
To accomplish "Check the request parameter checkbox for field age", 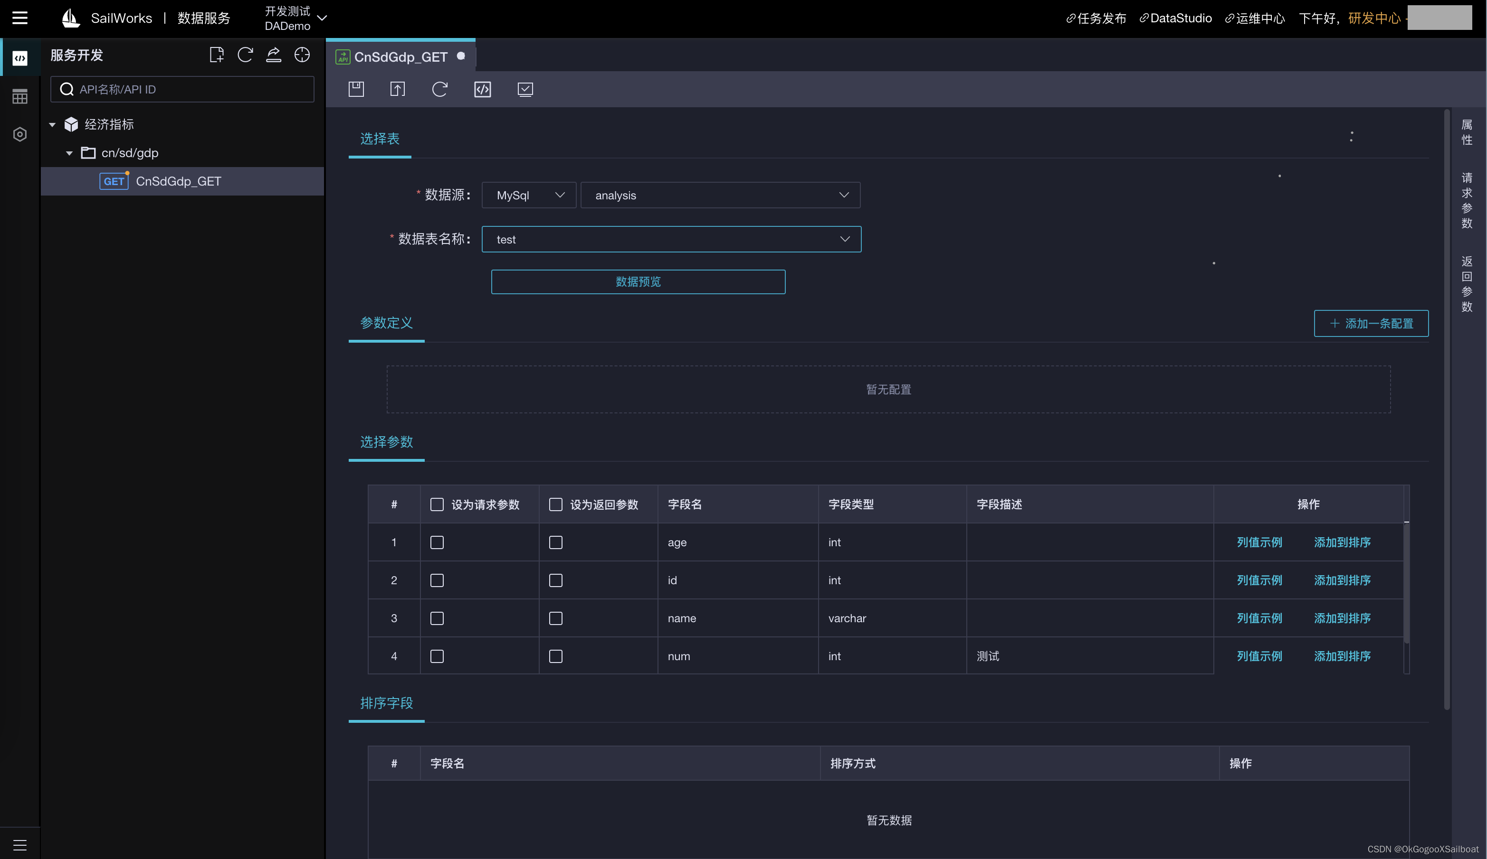I will coord(437,542).
